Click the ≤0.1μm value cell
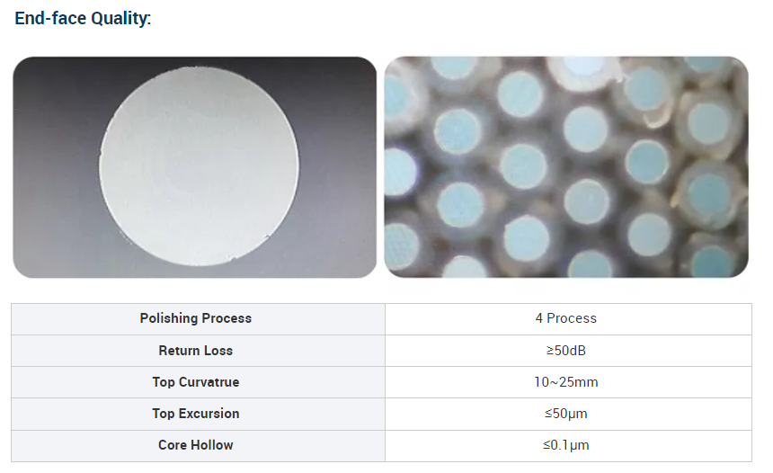 tap(566, 445)
